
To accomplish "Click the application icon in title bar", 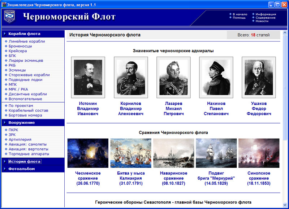I will click(x=4, y=4).
